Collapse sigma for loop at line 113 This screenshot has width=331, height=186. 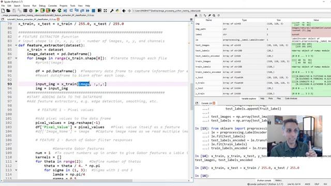click(16, 170)
